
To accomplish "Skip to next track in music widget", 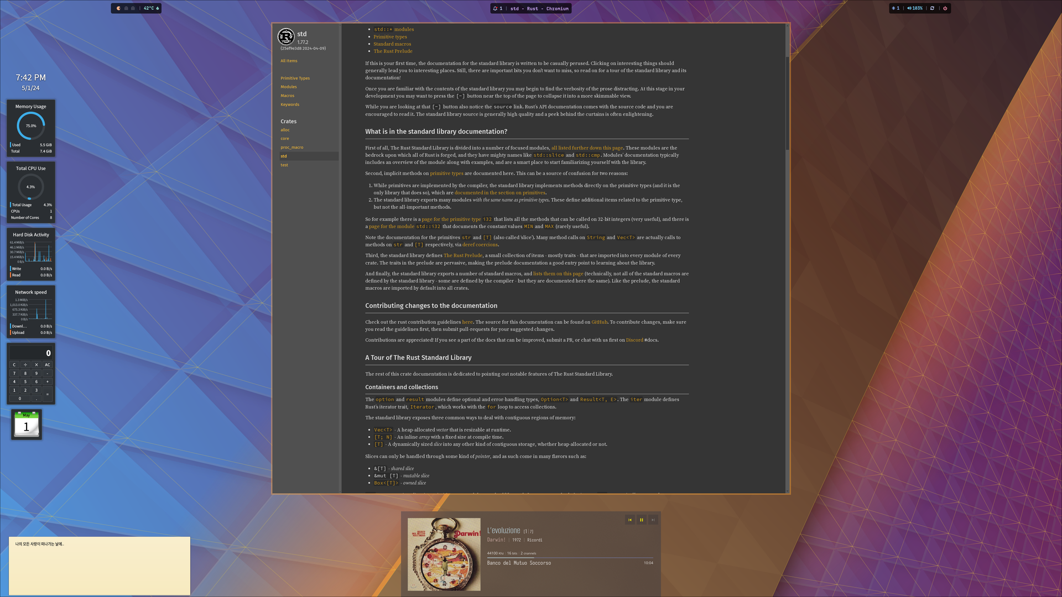I will pyautogui.click(x=653, y=520).
